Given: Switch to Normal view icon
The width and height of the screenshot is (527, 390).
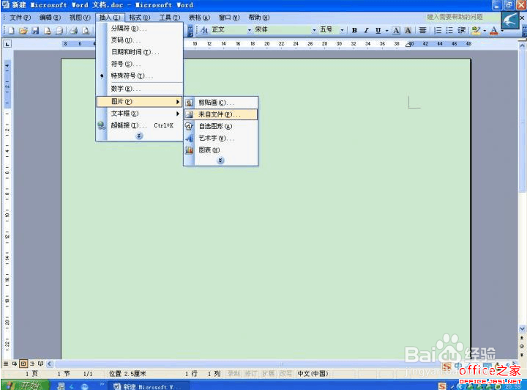Looking at the screenshot, I should coord(6,364).
